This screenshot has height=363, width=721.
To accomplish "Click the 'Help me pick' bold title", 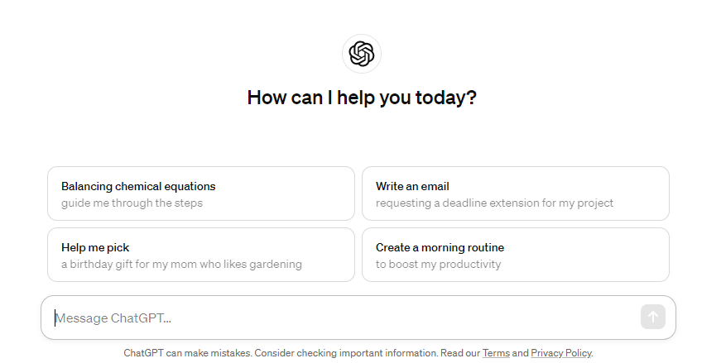I will click(x=95, y=248).
